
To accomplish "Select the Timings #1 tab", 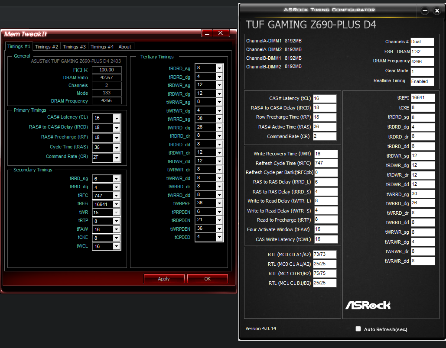I will [x=19, y=46].
